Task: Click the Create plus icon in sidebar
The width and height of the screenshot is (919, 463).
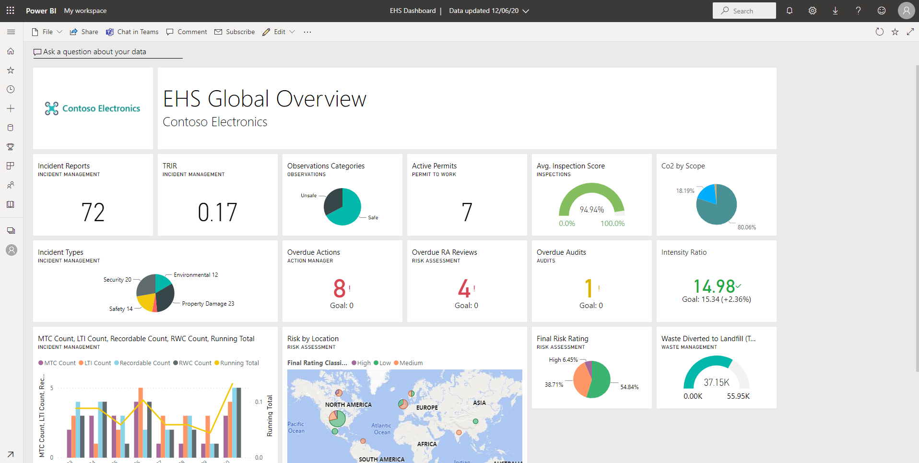Action: tap(11, 109)
